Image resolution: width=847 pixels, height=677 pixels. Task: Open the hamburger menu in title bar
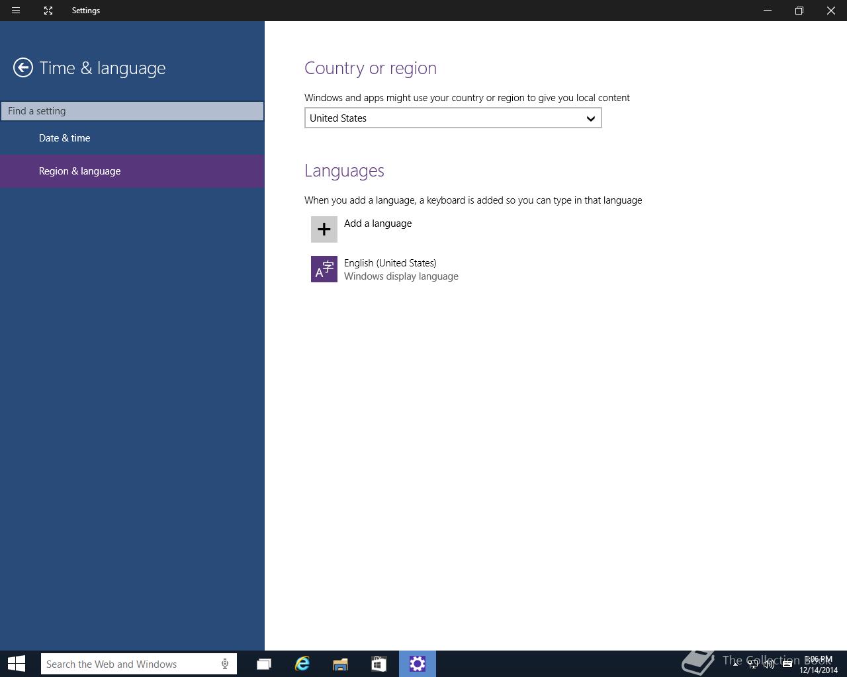tap(16, 11)
